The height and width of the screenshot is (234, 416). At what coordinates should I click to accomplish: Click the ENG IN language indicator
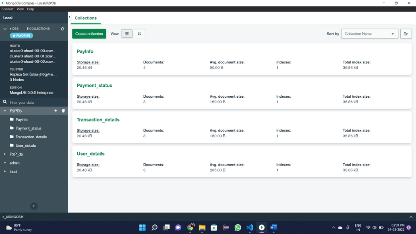click(358, 228)
